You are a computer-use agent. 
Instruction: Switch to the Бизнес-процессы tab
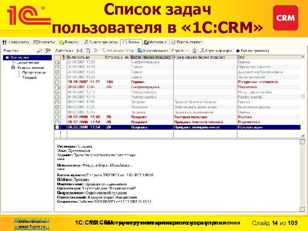pos(101,42)
